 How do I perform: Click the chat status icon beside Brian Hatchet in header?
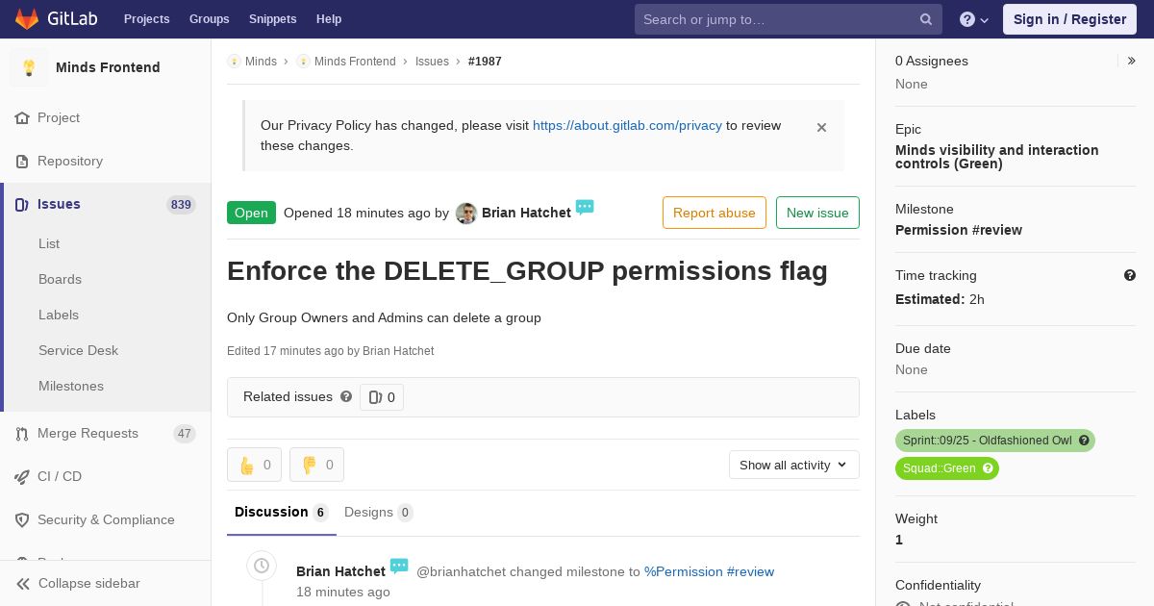coord(585,207)
